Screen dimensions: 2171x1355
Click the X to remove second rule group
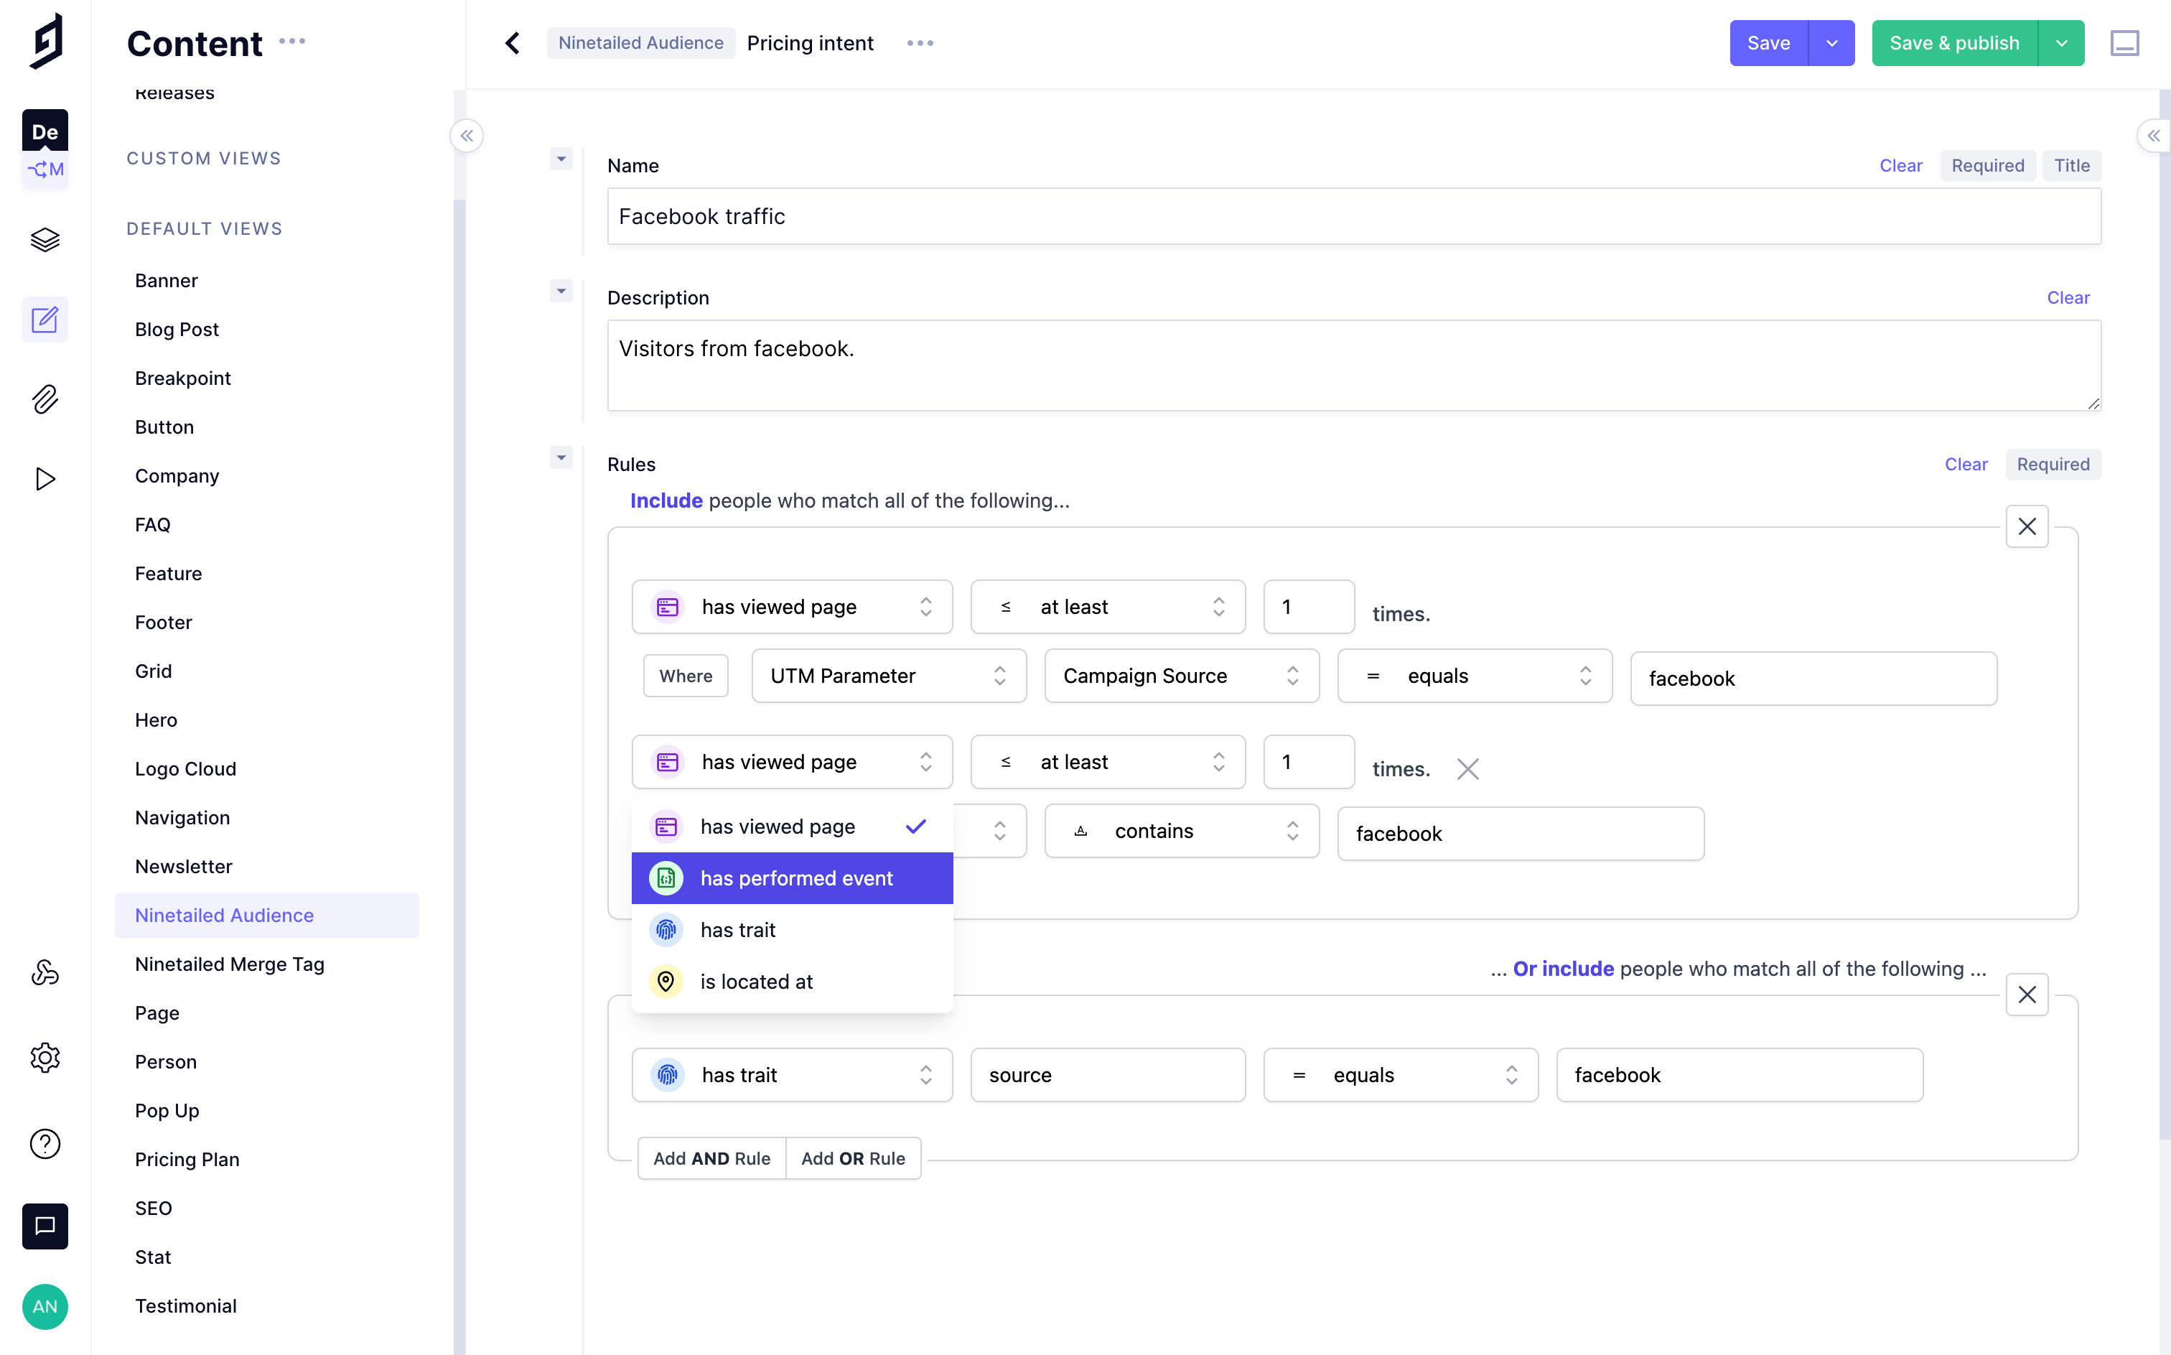(2027, 995)
